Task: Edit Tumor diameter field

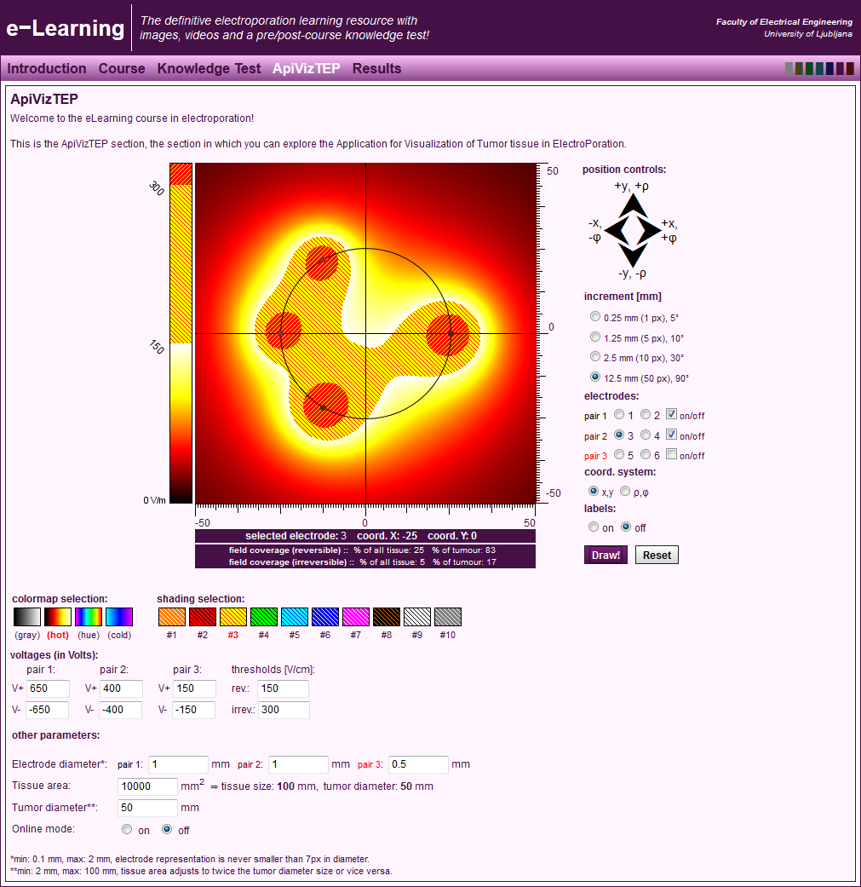Action: [x=147, y=808]
